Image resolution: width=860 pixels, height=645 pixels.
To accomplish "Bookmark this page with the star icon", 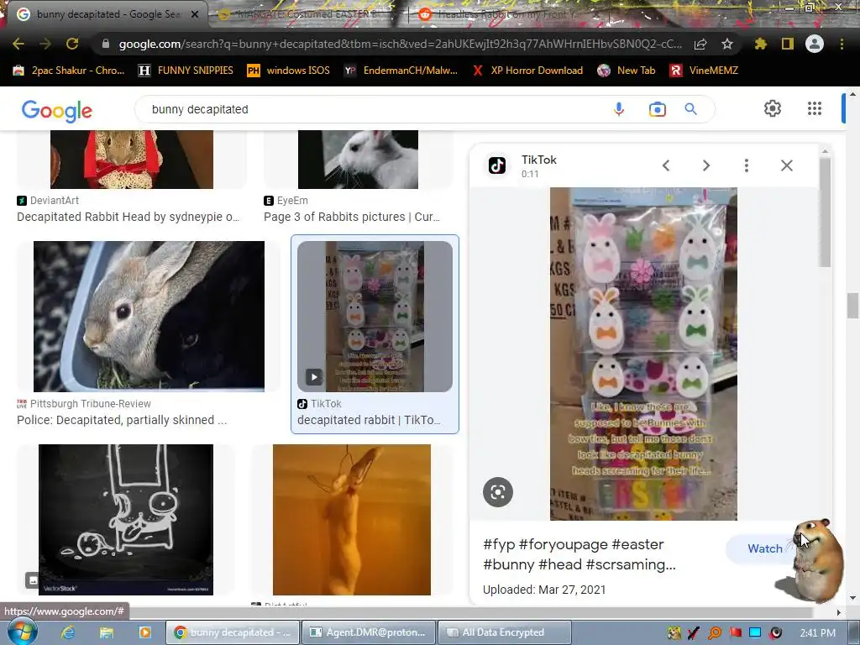I will [x=727, y=44].
